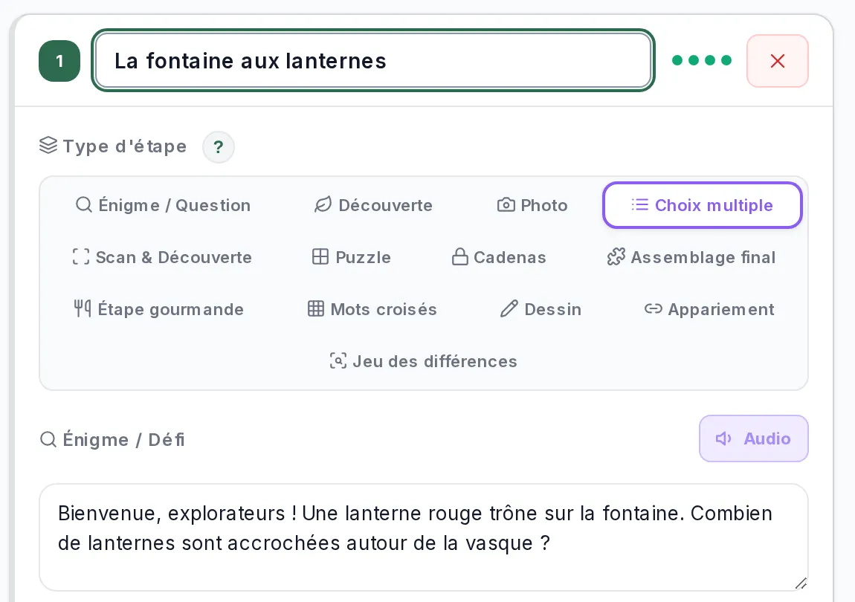Click the Énigme / Défi heading text
This screenshot has width=855, height=602.
123,439
